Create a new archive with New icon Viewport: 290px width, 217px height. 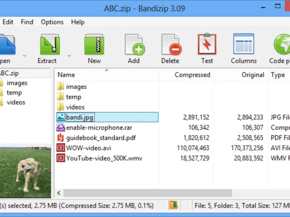pyautogui.click(x=94, y=44)
